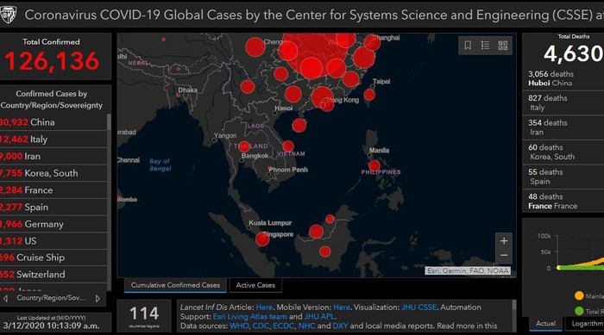Click the 827 deaths Italy entry
Screen dimensions: 604x335
pyautogui.click(x=563, y=102)
